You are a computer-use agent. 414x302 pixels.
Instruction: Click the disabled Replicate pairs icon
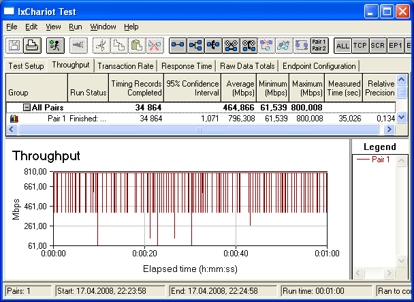coord(266,46)
